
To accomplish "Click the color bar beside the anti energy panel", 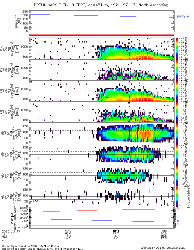I will [x=177, y=70].
